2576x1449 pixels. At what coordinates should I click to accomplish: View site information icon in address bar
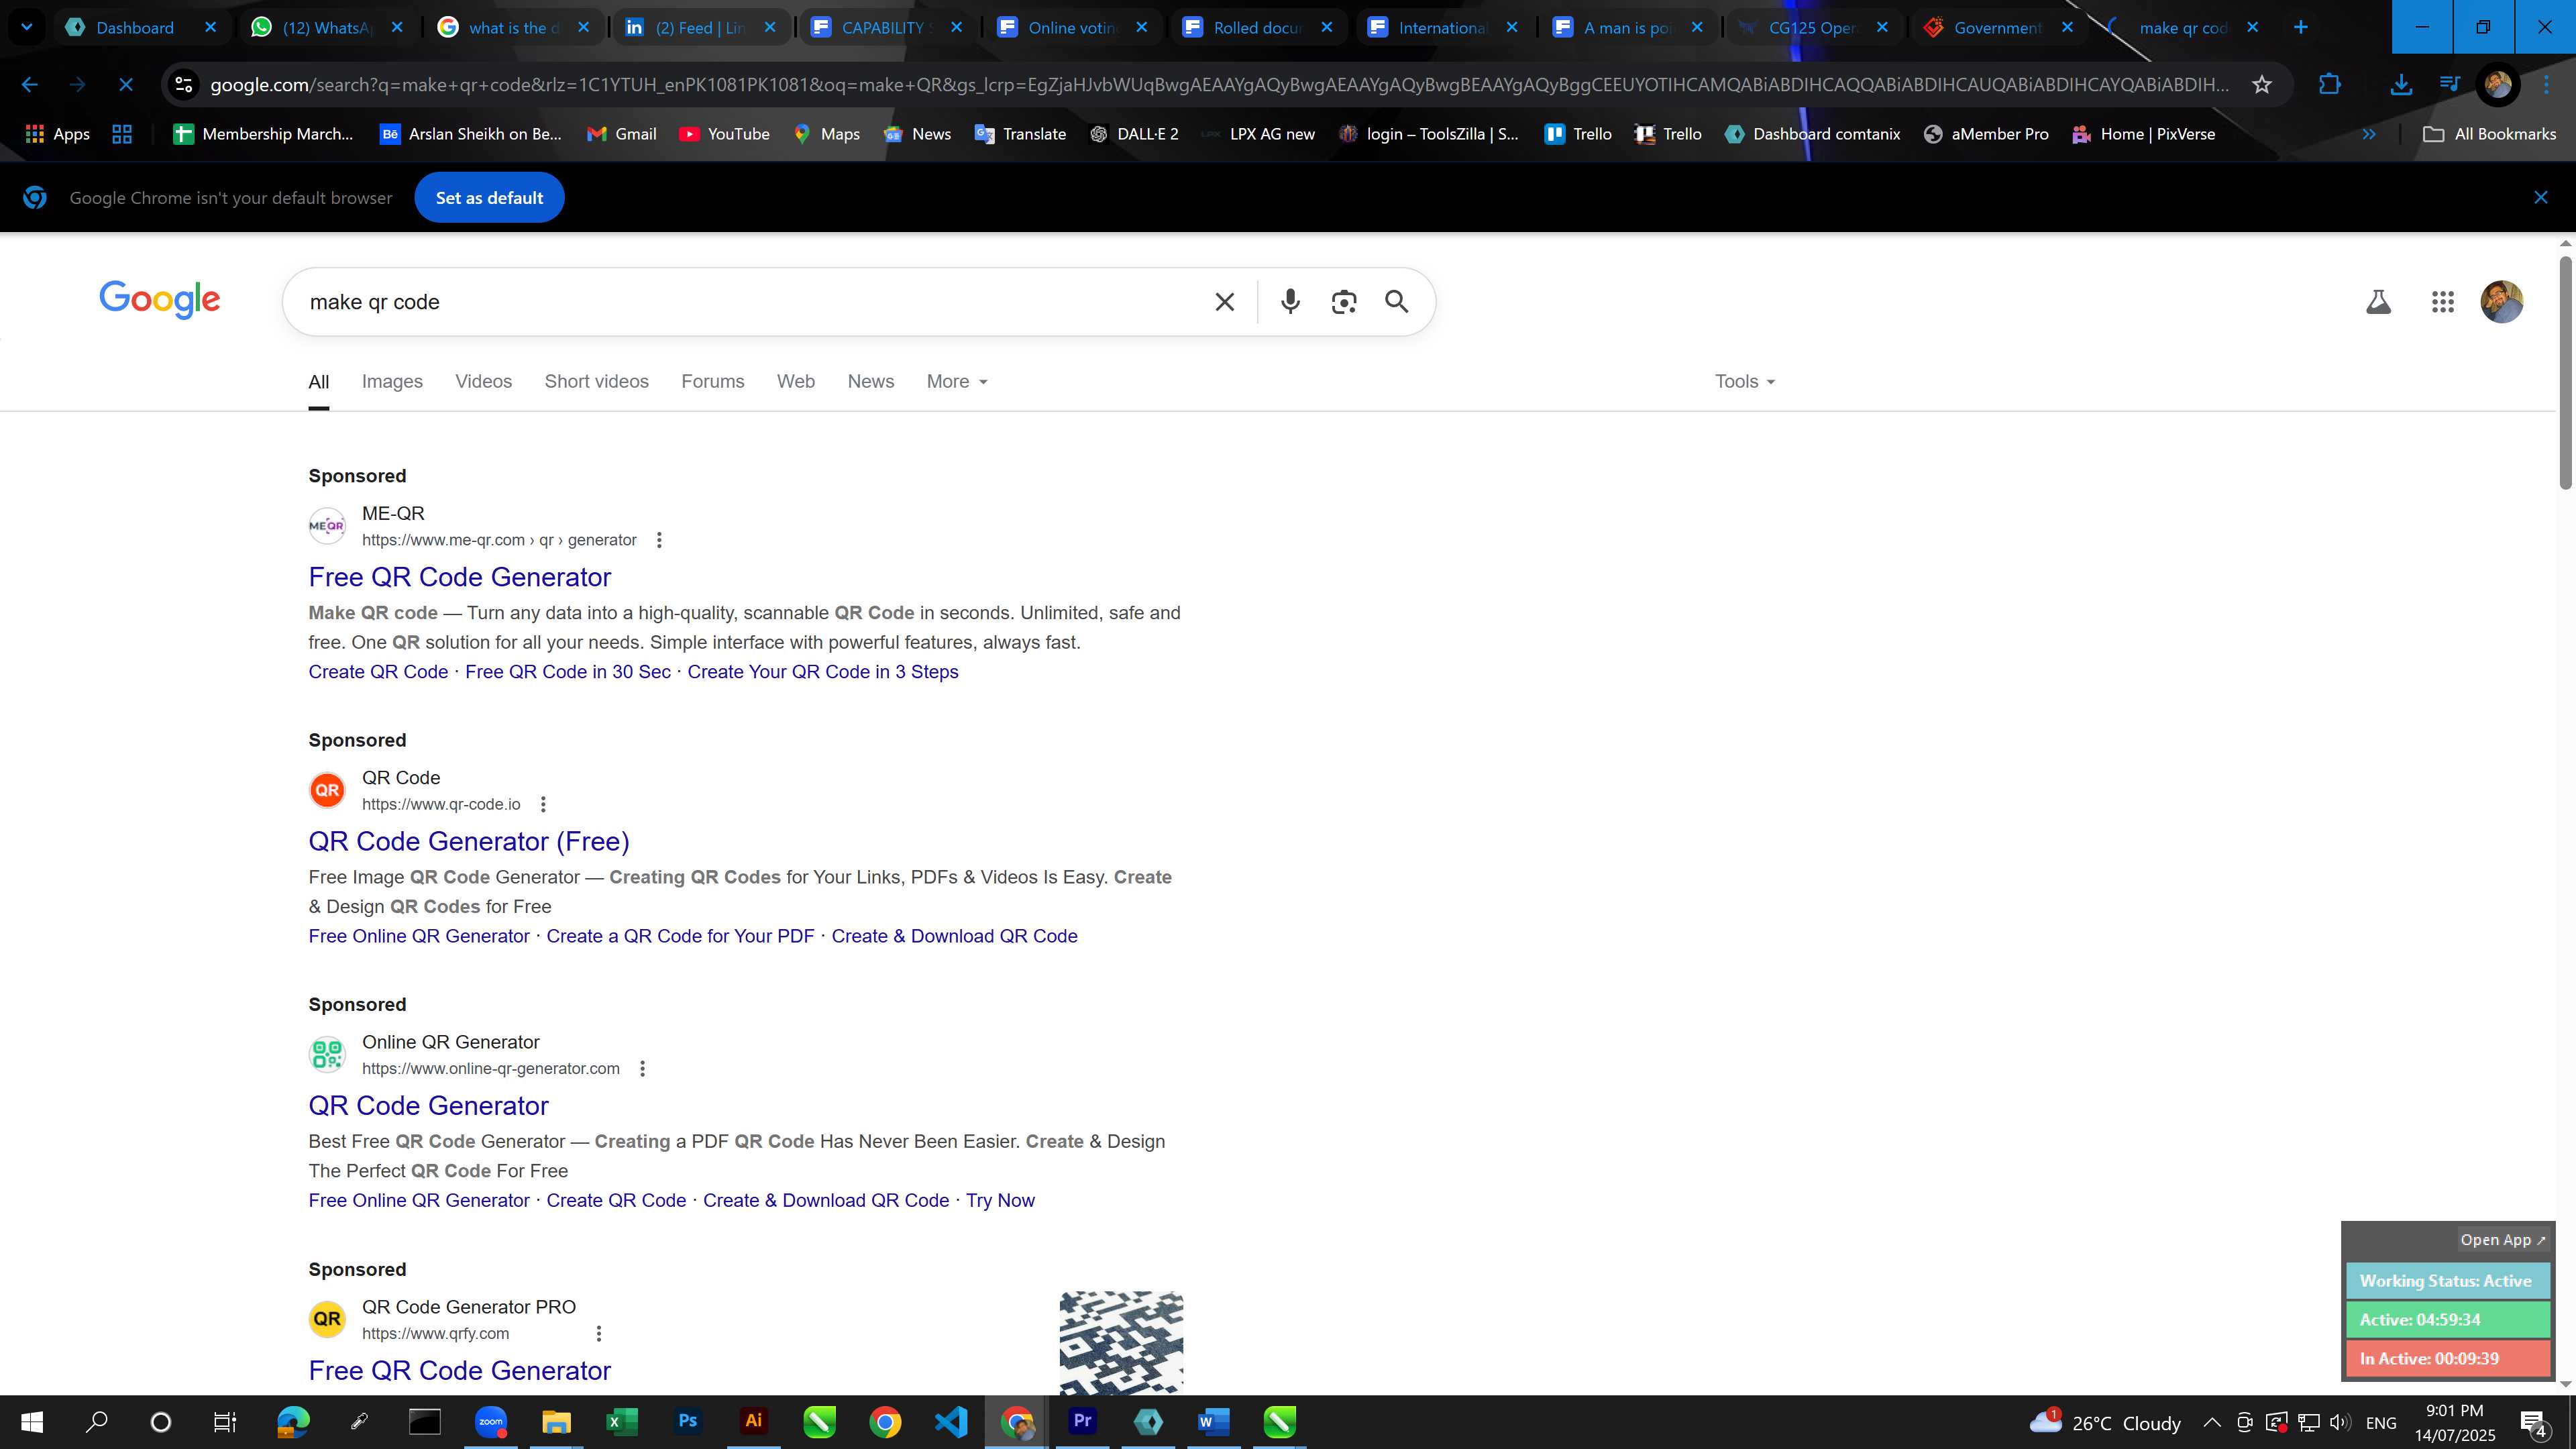point(183,84)
